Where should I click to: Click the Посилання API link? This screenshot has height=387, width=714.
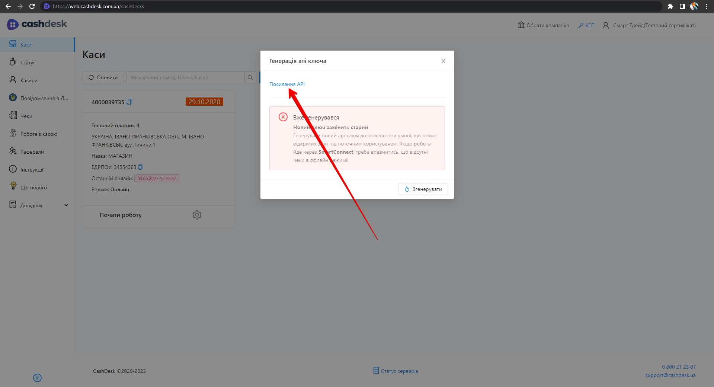pyautogui.click(x=286, y=84)
